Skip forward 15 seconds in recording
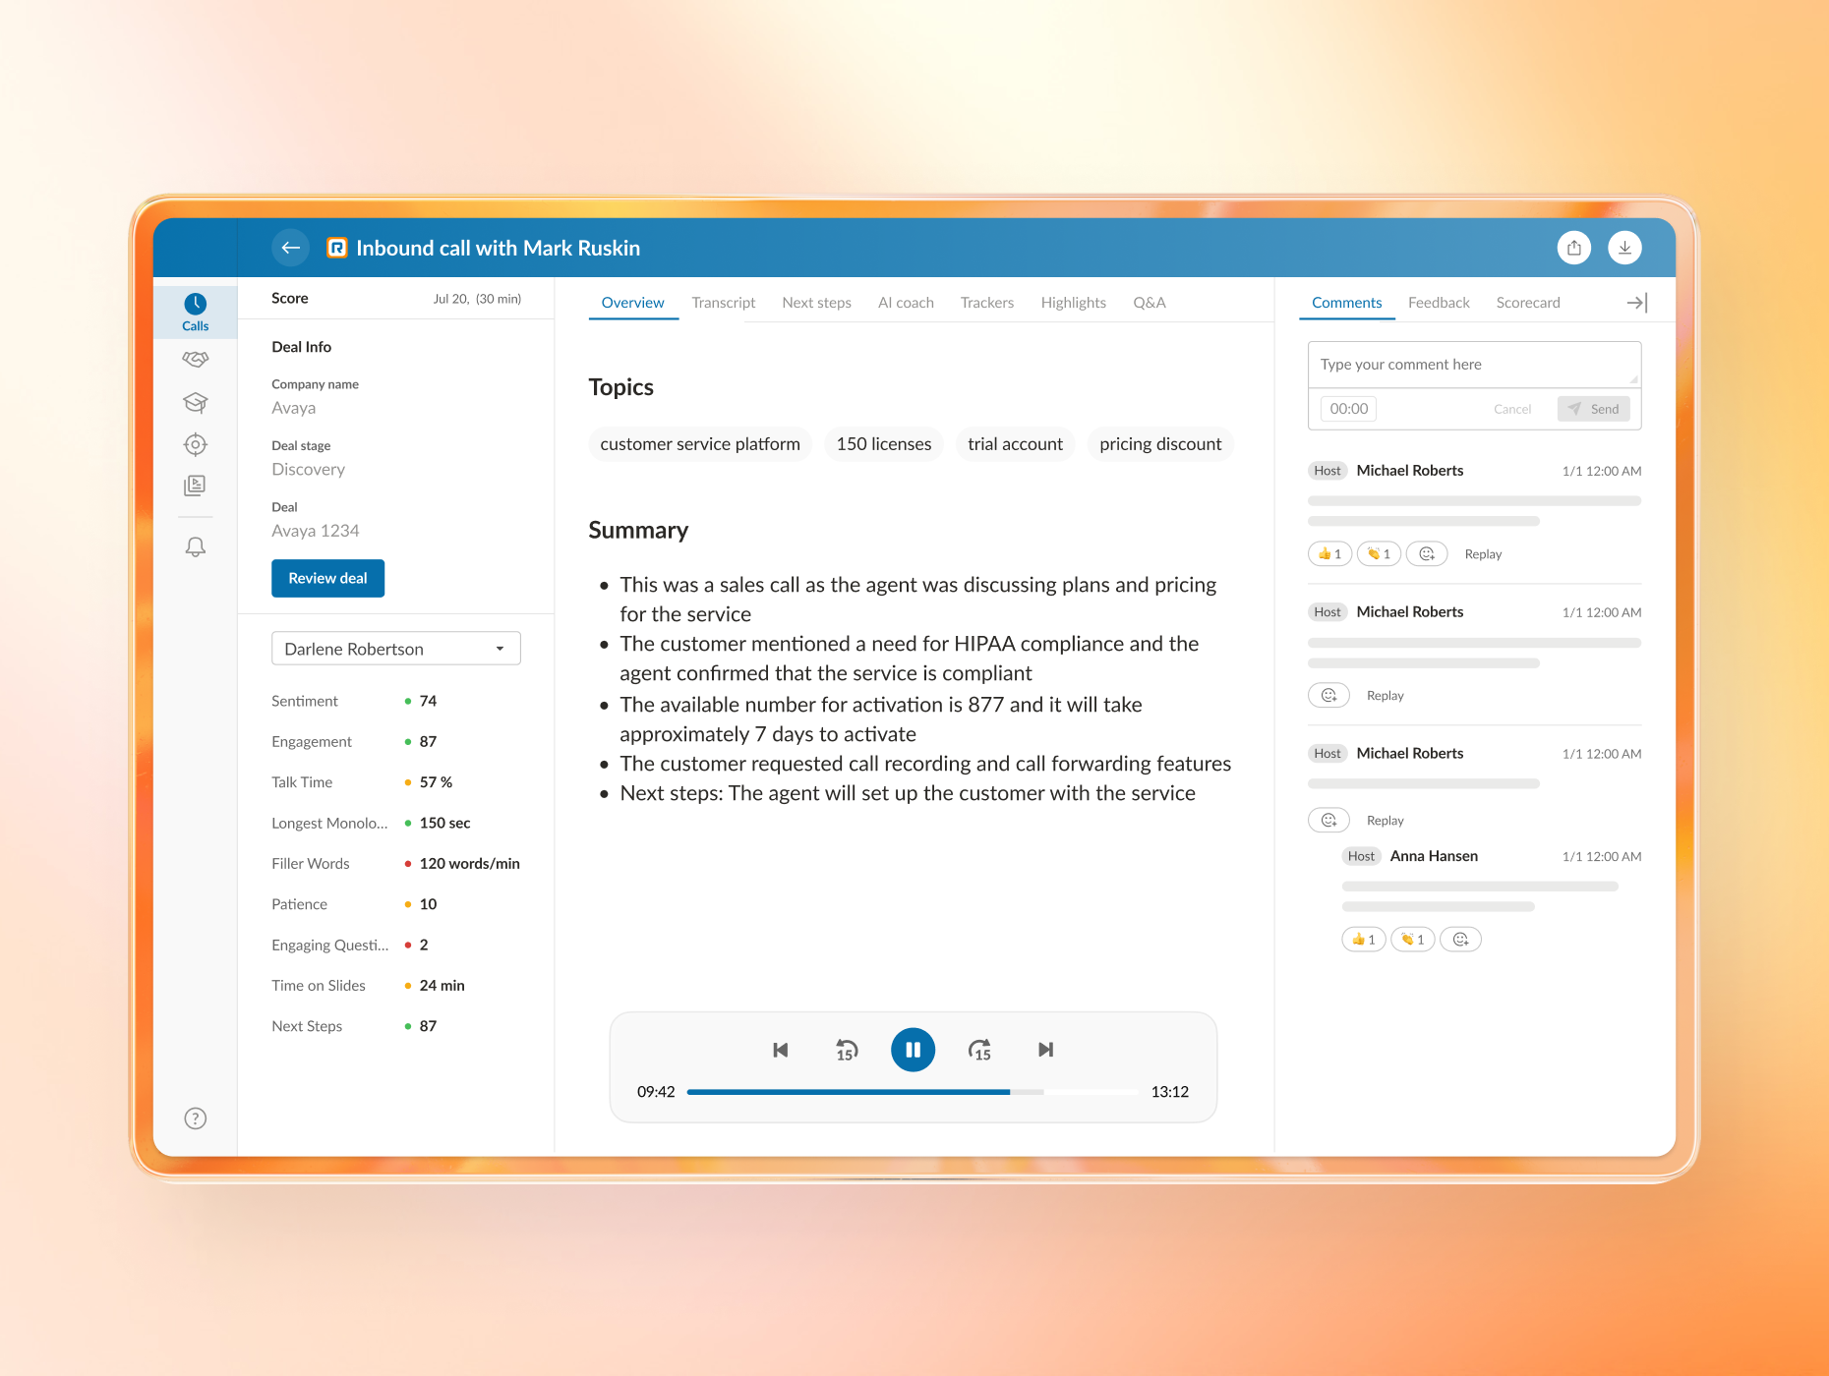Screen dimensions: 1829x1376 pyautogui.click(x=979, y=1050)
